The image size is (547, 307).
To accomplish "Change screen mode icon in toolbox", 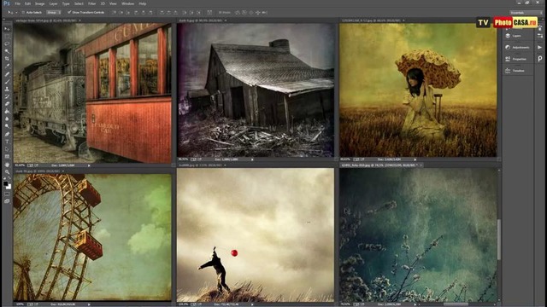I will coord(7,201).
